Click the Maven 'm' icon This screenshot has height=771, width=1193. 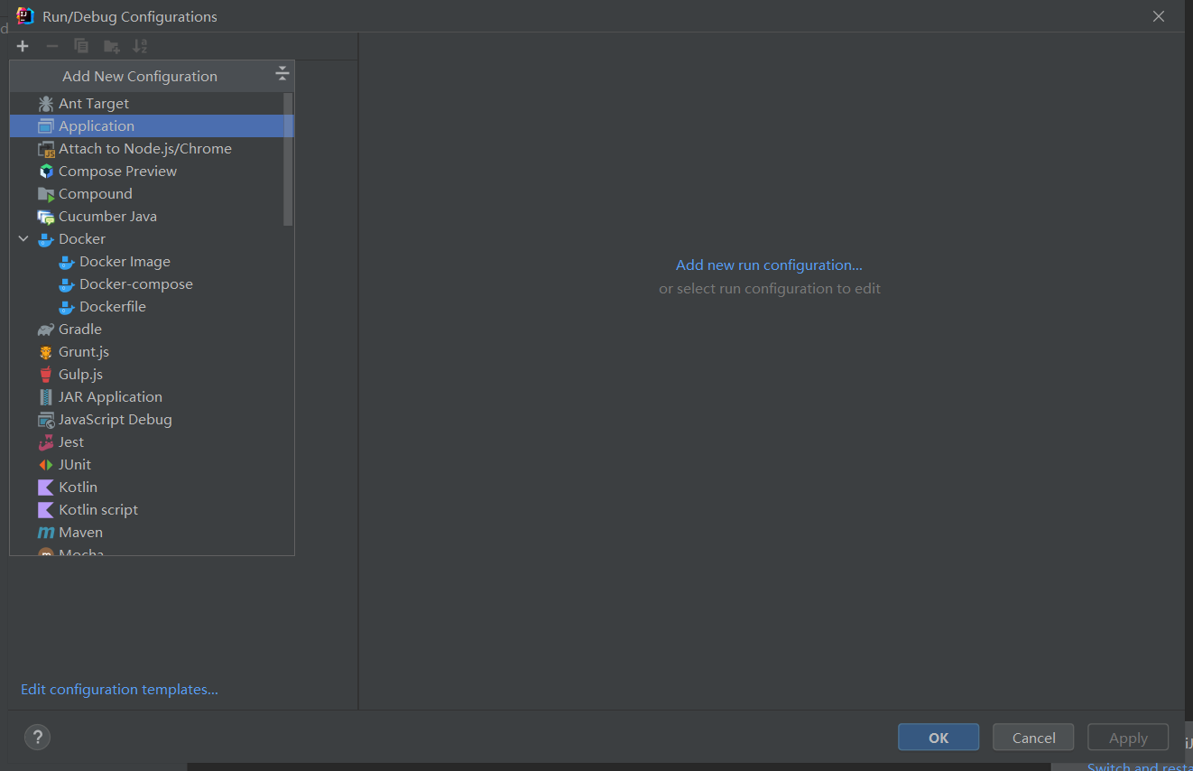[x=46, y=533]
